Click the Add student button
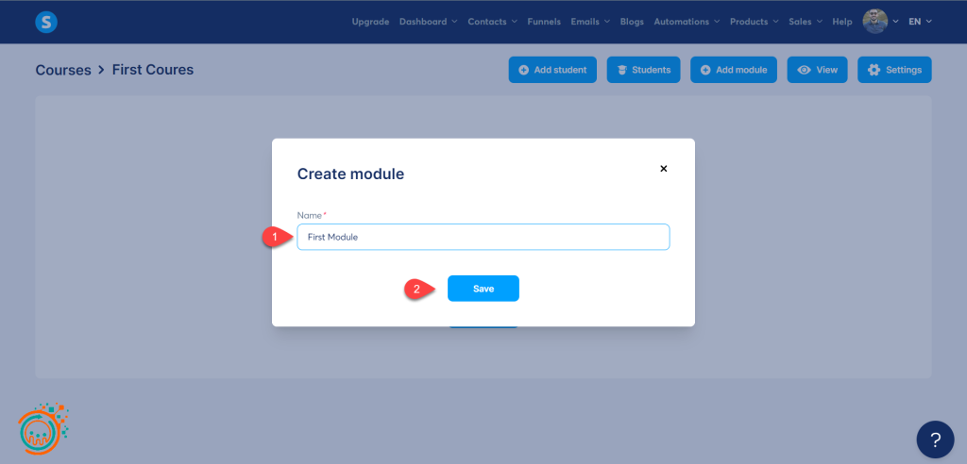967x464 pixels. click(552, 70)
